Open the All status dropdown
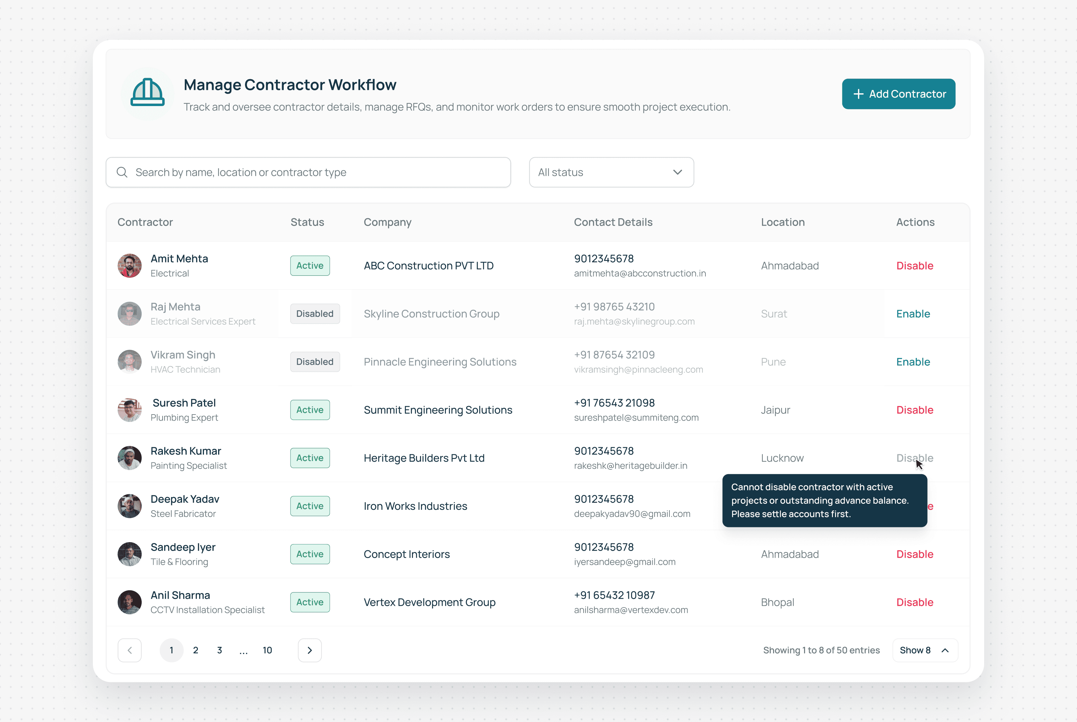This screenshot has height=722, width=1077. click(612, 172)
